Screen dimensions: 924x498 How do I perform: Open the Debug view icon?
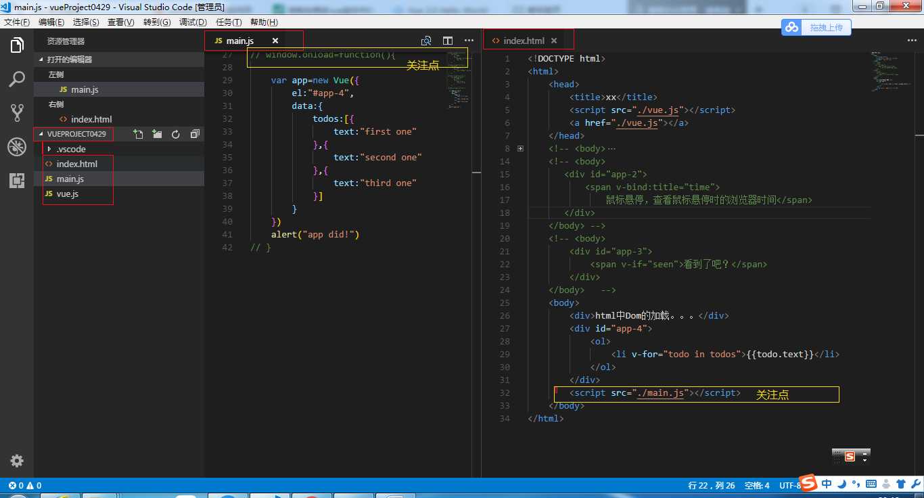[17, 146]
